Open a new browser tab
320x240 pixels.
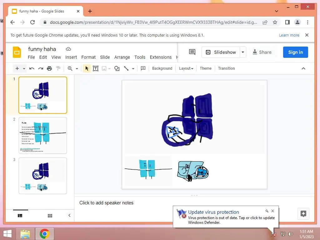pos(90,11)
